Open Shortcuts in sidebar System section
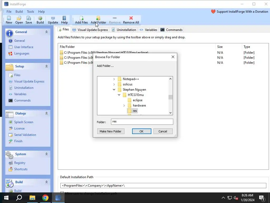The width and height of the screenshot is (270, 203). [x=21, y=169]
